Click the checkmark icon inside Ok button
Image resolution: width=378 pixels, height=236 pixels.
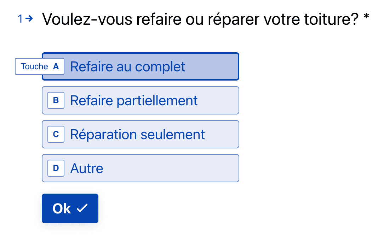82,208
